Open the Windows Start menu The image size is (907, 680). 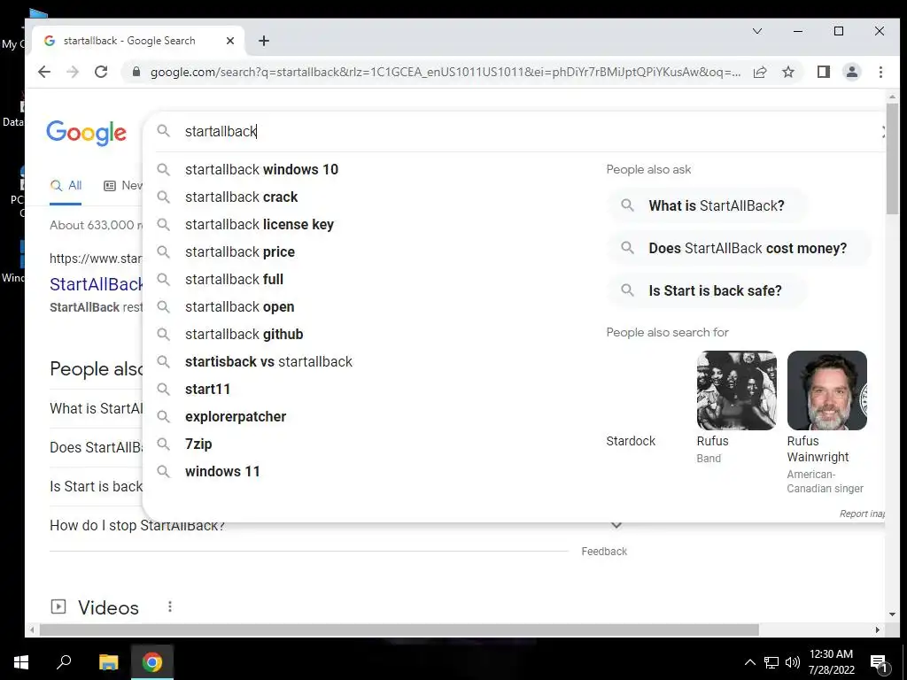pos(21,662)
